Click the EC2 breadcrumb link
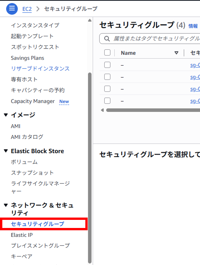This screenshot has width=200, height=265. [x=27, y=9]
